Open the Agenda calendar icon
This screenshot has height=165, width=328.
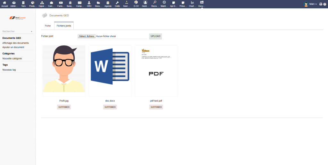pyautogui.click(x=108, y=3)
